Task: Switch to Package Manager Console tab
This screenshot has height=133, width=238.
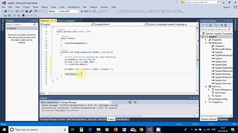Action: click(52, 119)
